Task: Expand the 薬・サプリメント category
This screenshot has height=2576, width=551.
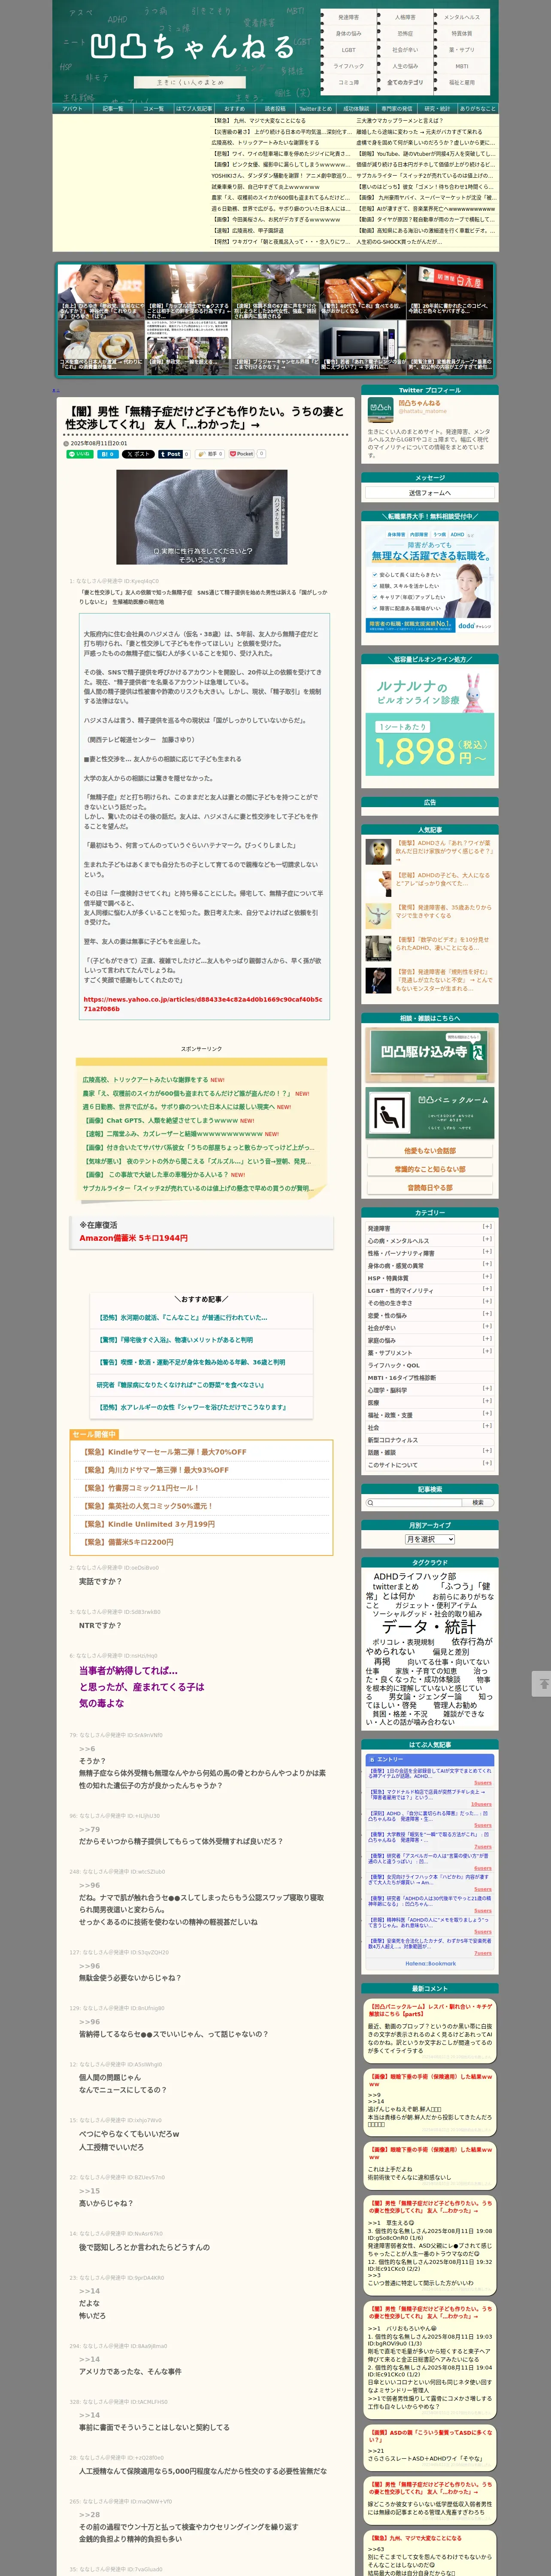Action: [487, 1351]
